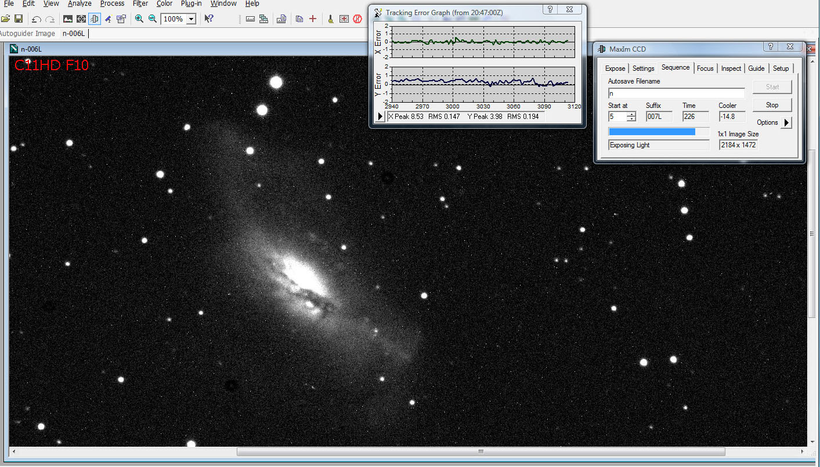This screenshot has height=467, width=820.
Task: Click the Zoom In magnifier icon
Action: pos(139,19)
